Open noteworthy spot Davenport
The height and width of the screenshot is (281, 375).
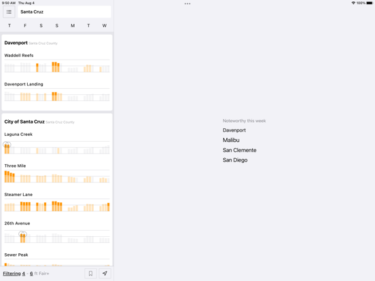[234, 130]
